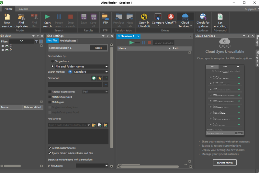Open Name column dropdown arrow in results

[x=170, y=48]
